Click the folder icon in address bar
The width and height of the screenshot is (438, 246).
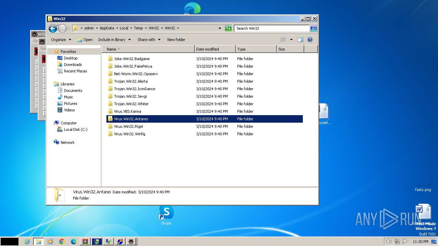coord(75,28)
